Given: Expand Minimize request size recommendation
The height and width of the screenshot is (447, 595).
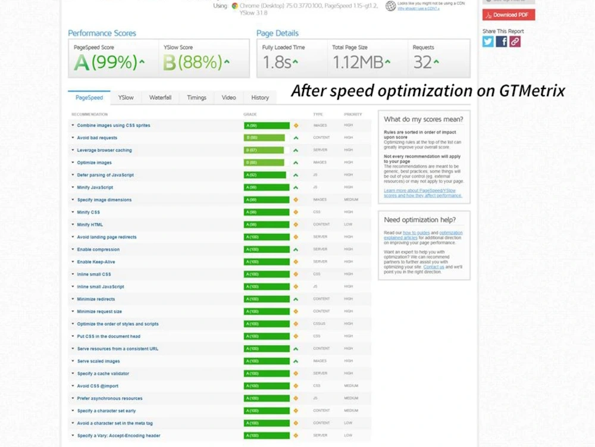Looking at the screenshot, I should pyautogui.click(x=99, y=312).
